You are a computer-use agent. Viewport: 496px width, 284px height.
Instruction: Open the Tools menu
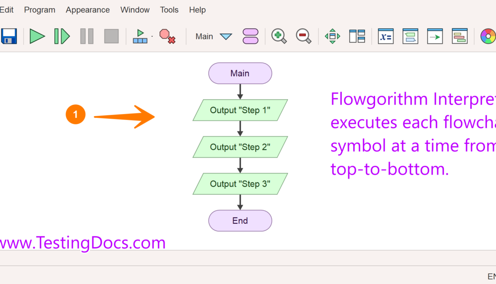click(169, 9)
